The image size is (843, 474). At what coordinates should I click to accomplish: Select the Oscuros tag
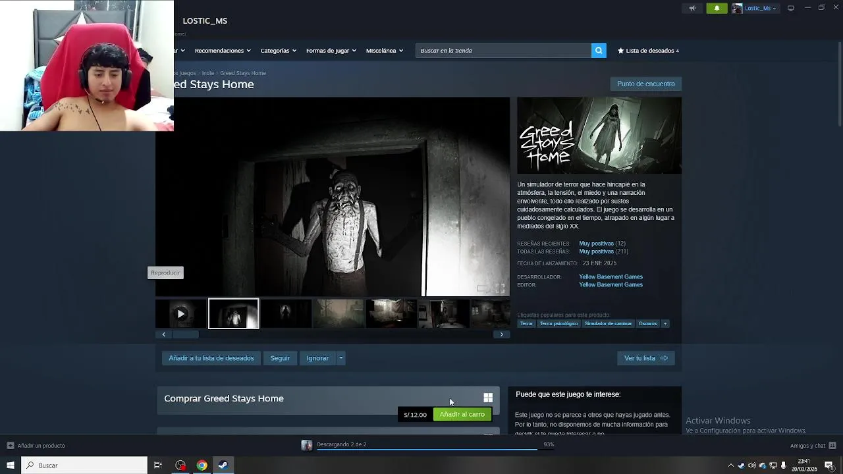click(x=647, y=323)
